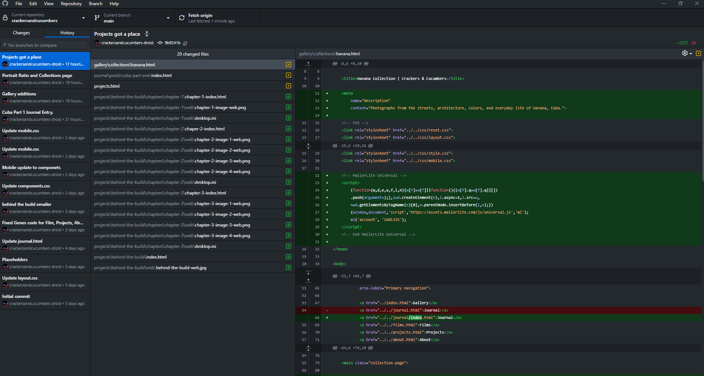Open diff settings gear dropdown

coord(687,53)
